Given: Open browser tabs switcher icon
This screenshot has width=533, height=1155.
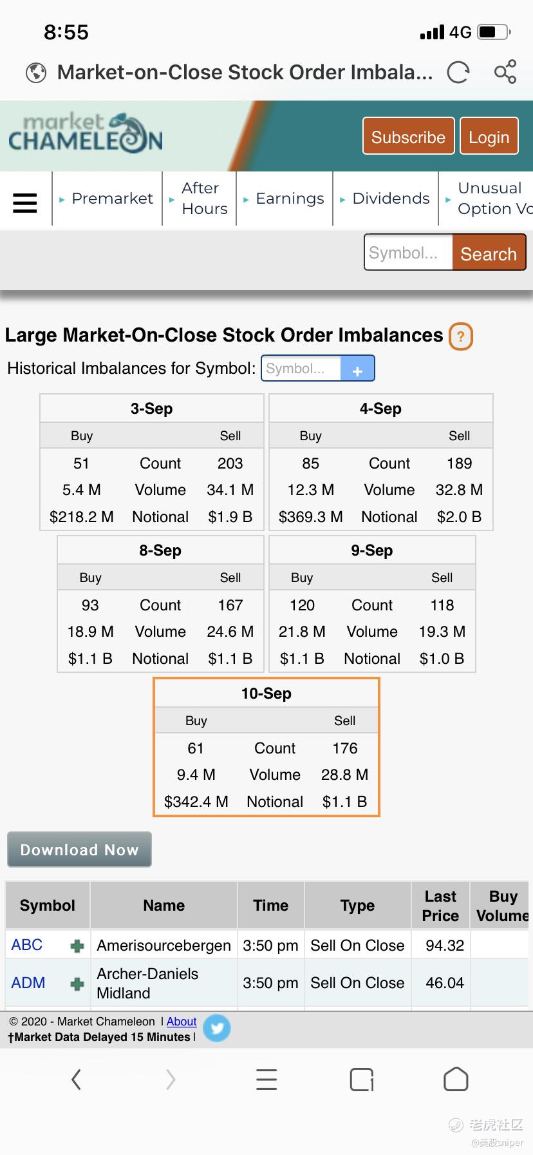Looking at the screenshot, I should 362,1079.
